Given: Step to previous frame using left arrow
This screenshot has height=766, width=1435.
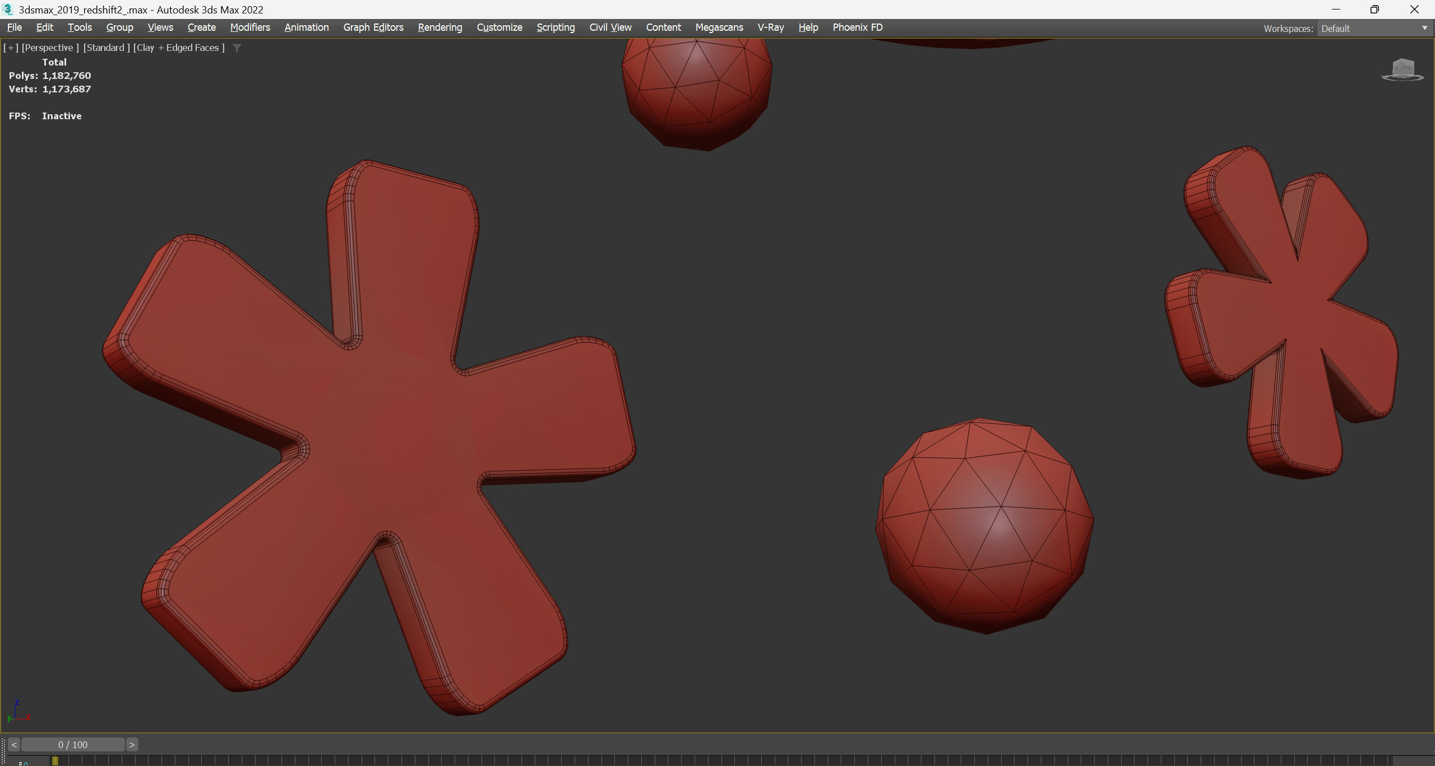Looking at the screenshot, I should pos(14,745).
